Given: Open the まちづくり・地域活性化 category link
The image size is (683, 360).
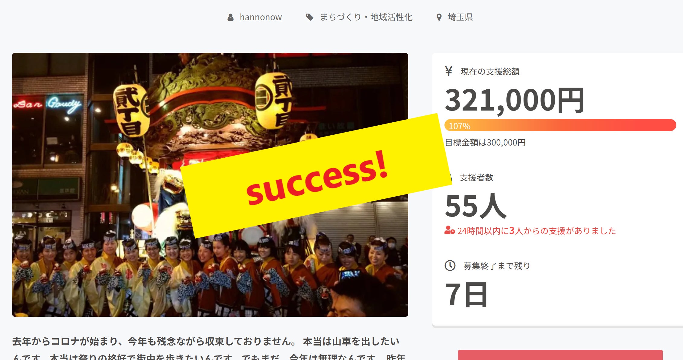Looking at the screenshot, I should coord(366,17).
